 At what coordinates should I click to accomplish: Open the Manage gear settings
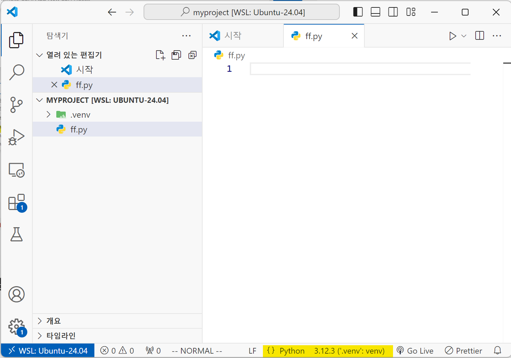(17, 327)
